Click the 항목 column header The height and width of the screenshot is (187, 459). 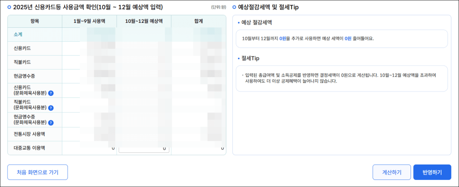[35, 21]
